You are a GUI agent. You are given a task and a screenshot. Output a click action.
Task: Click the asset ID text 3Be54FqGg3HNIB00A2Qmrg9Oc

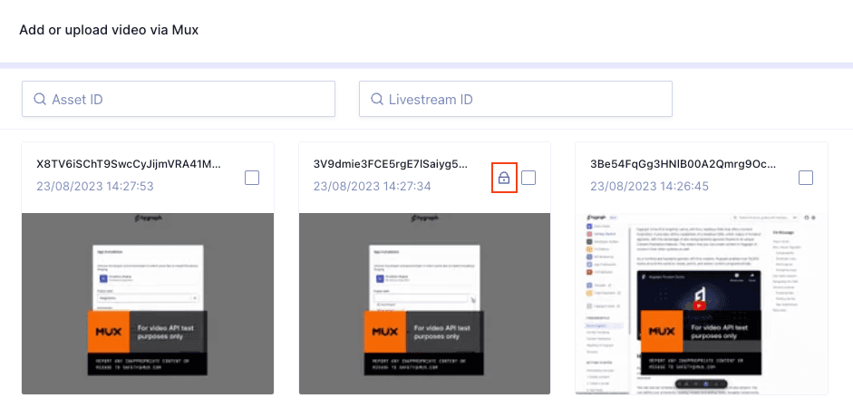[x=683, y=164]
